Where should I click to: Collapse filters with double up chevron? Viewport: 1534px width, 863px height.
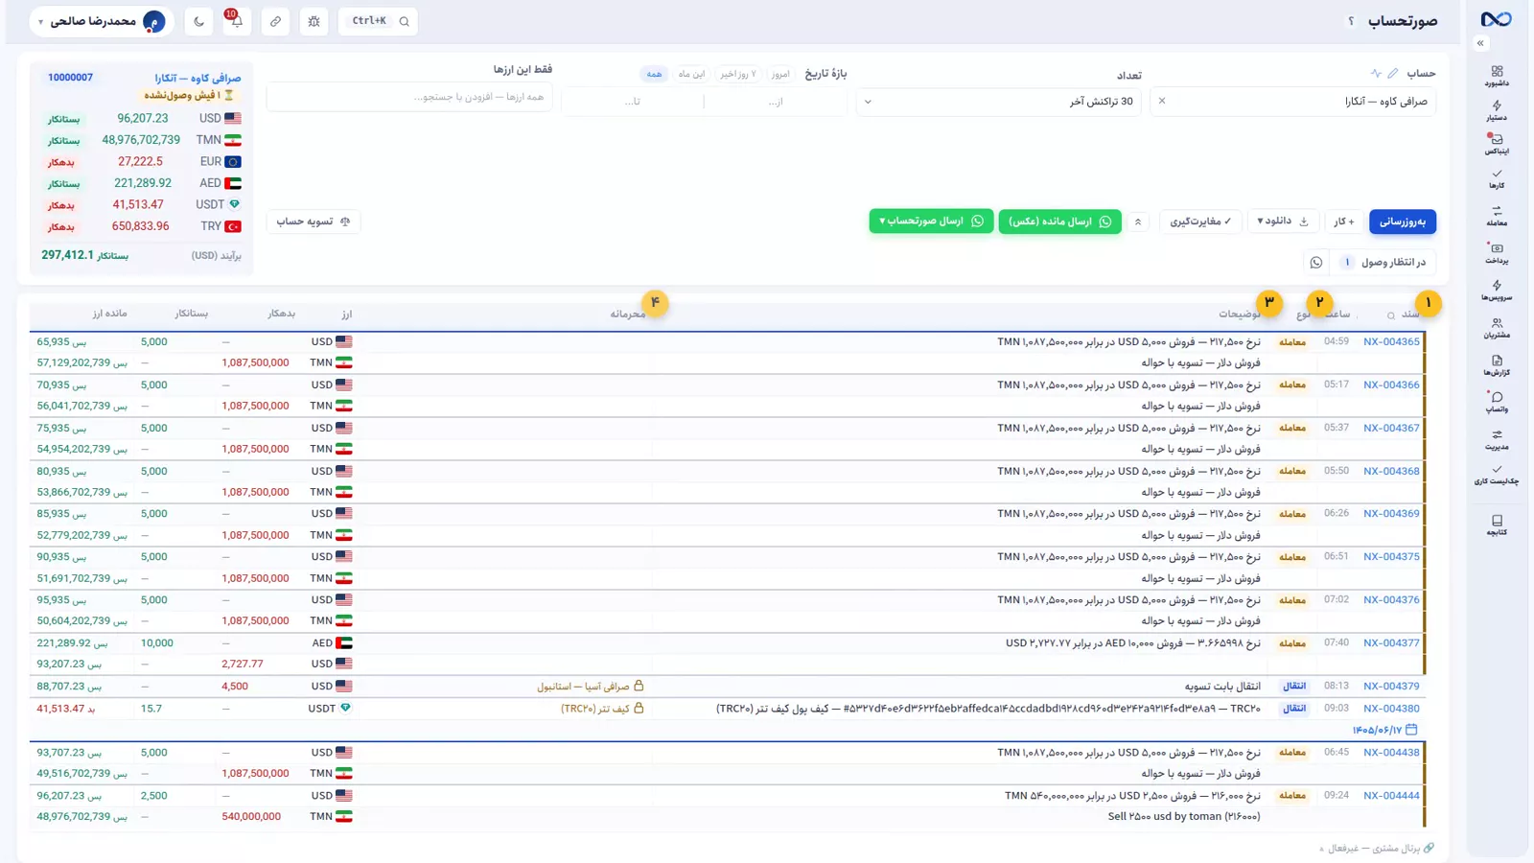(1138, 222)
